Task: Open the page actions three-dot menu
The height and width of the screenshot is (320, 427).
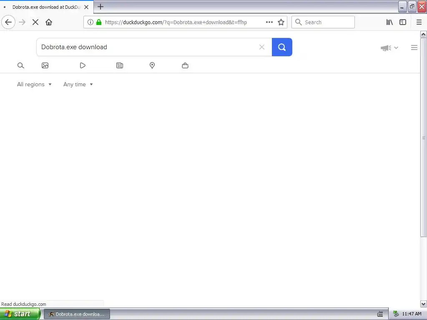Action: 269,22
